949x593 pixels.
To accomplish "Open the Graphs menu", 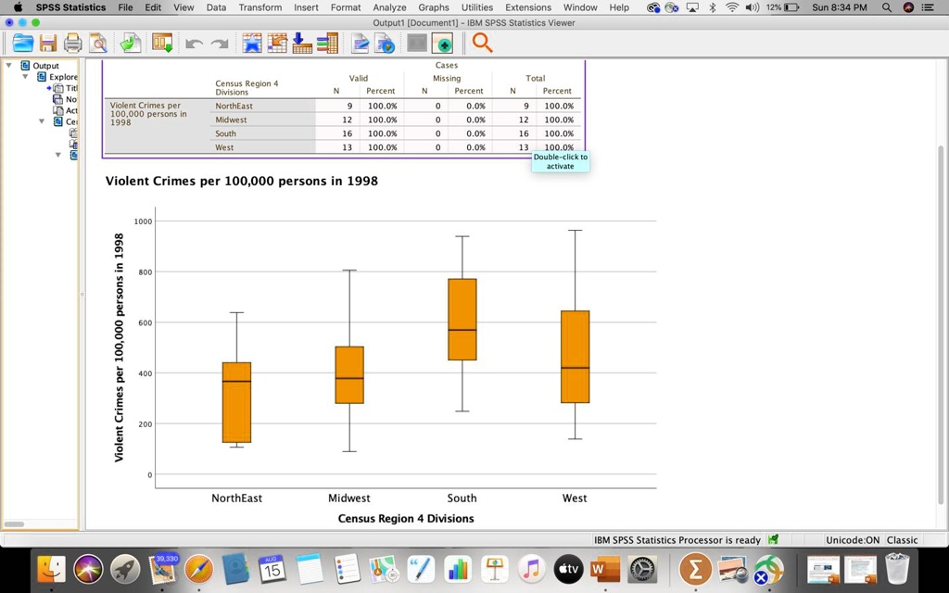I will click(x=433, y=7).
